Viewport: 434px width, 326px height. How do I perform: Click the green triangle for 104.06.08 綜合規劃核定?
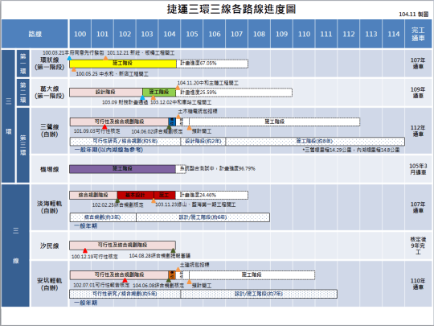click(169, 280)
